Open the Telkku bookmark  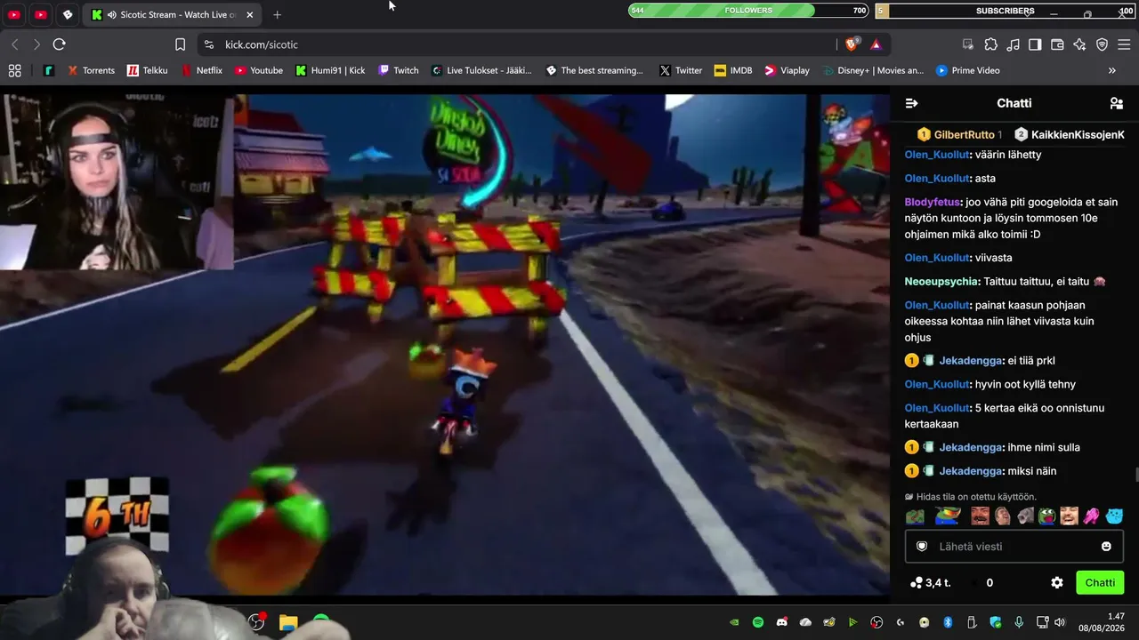[x=147, y=70]
